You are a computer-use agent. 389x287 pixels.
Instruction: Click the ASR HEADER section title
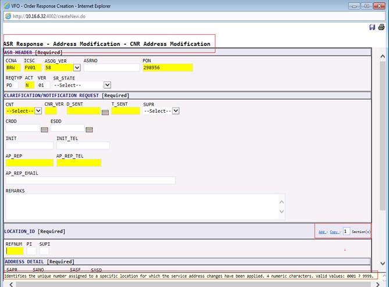tap(18, 52)
